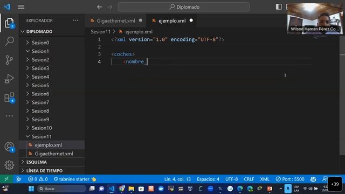Open errors and warnings in status bar
The image size is (345, 194).
pos(38,179)
